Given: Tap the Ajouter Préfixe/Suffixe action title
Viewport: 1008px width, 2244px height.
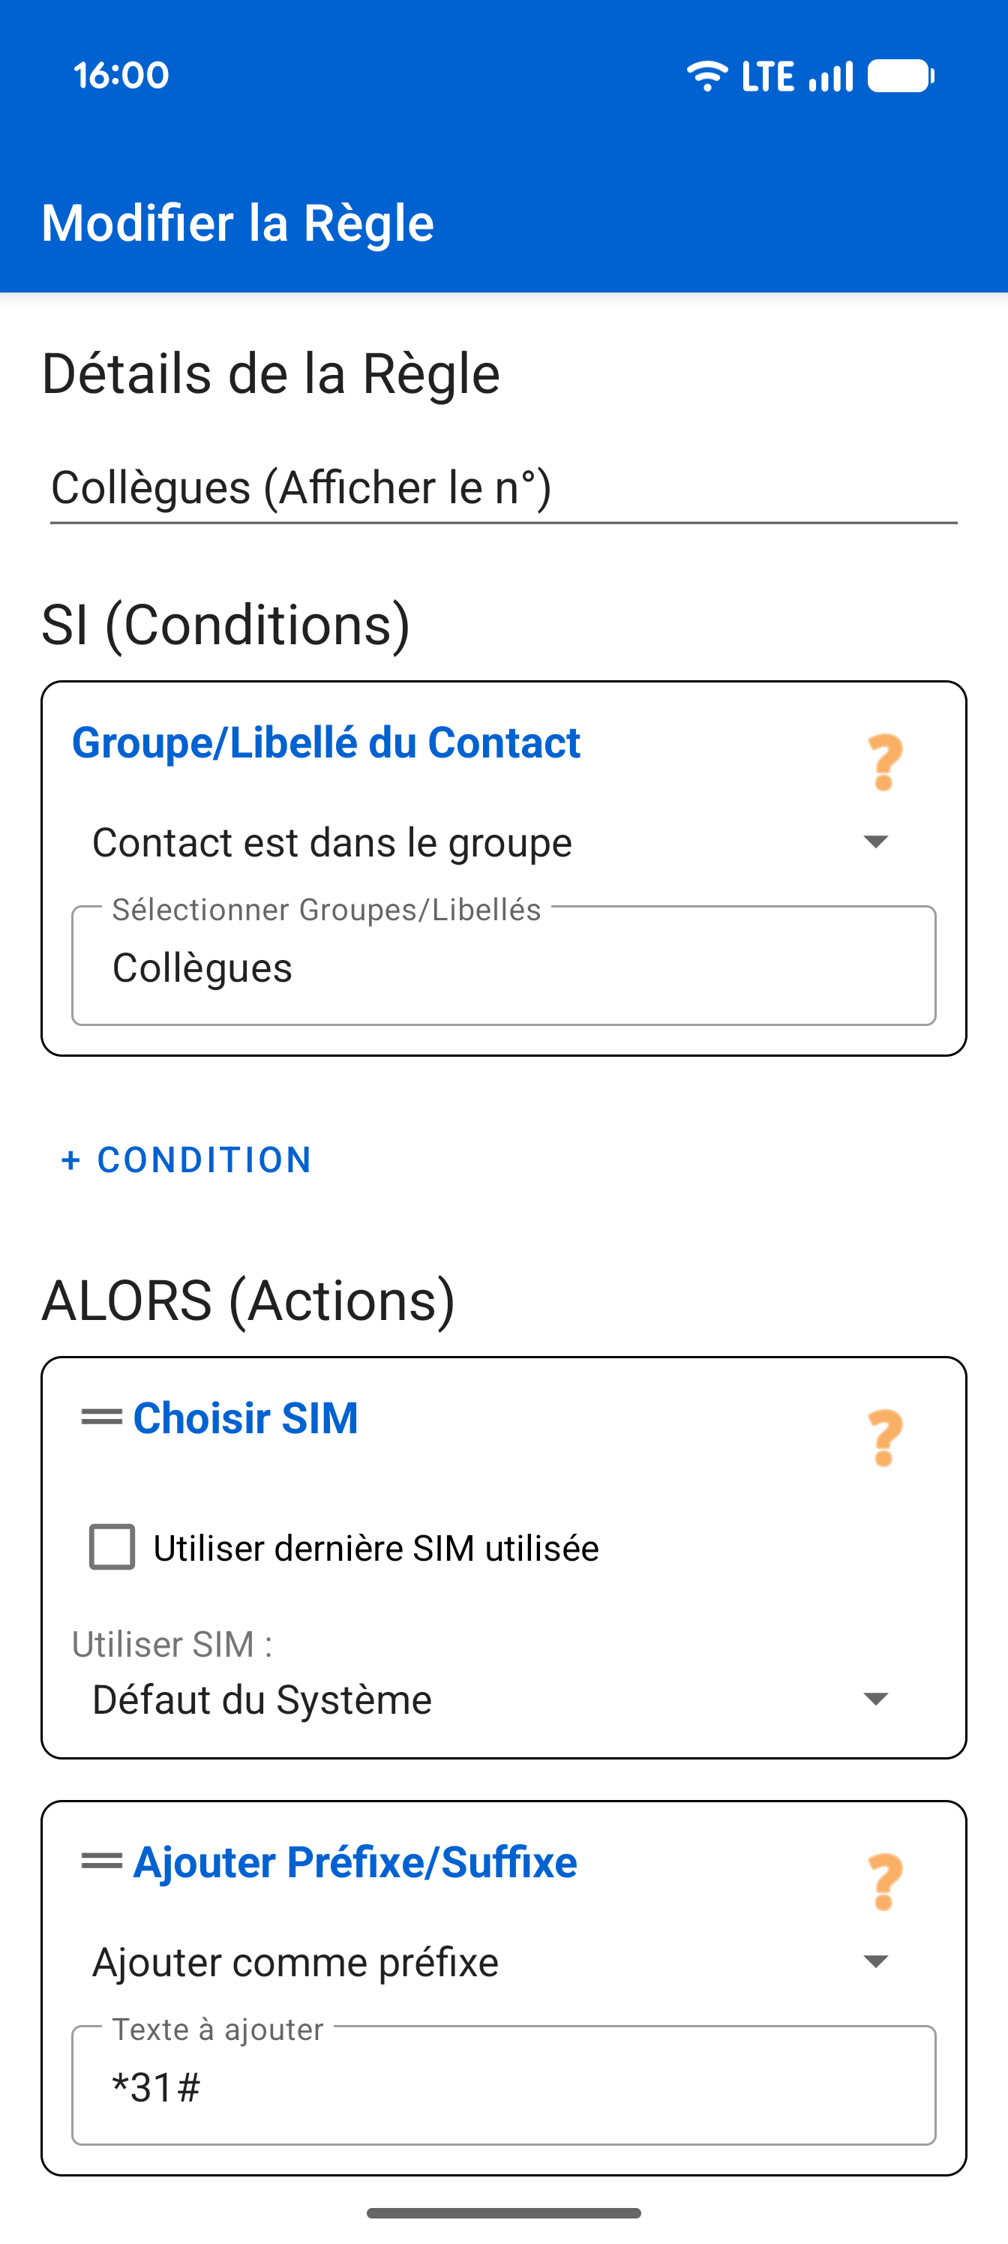Looking at the screenshot, I should click(x=355, y=1862).
